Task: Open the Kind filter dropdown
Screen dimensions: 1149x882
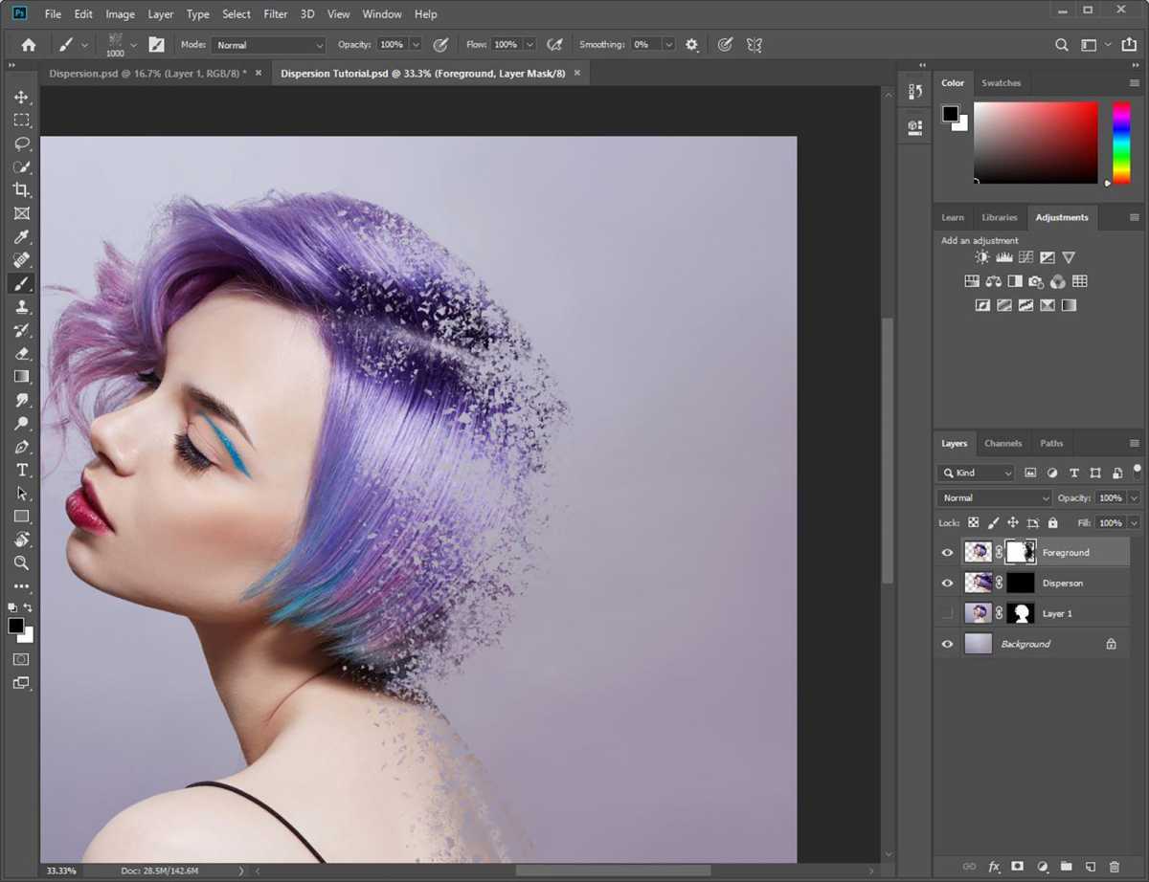Action: click(976, 473)
